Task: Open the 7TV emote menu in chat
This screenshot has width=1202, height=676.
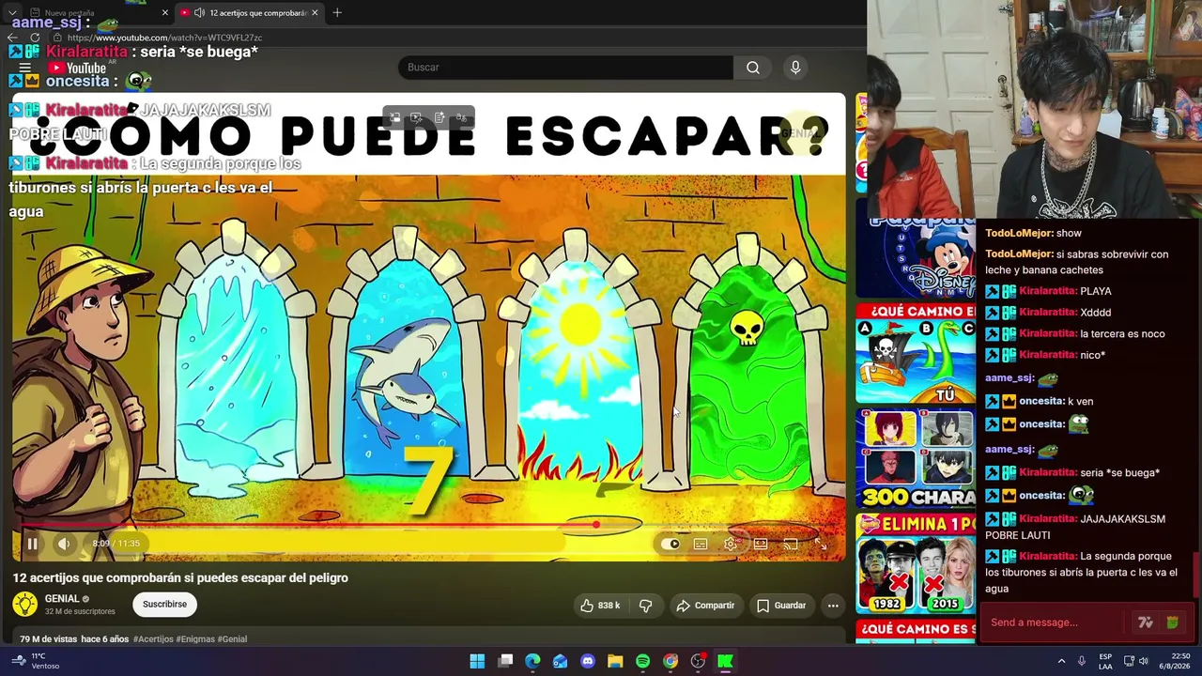Action: click(x=1146, y=622)
